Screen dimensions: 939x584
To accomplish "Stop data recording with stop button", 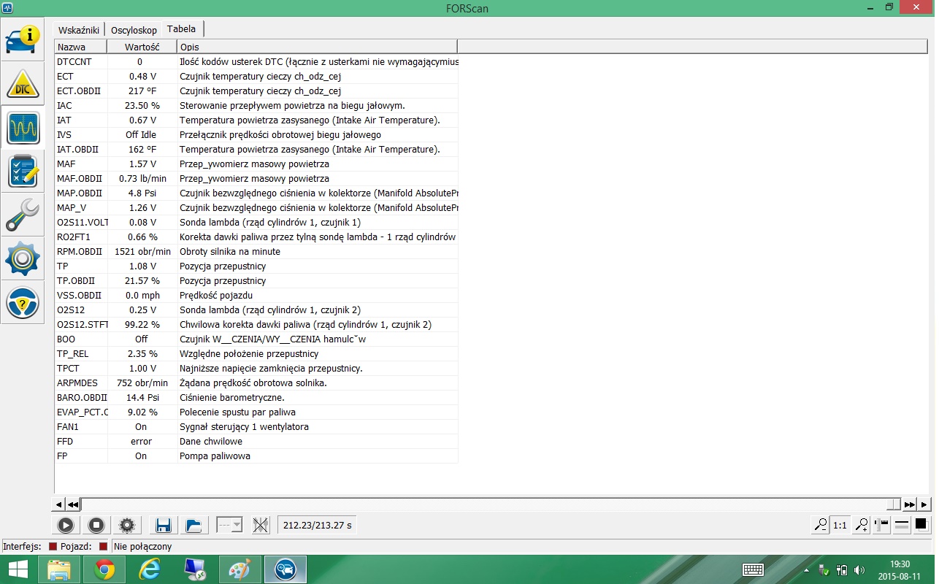I will coord(96,525).
